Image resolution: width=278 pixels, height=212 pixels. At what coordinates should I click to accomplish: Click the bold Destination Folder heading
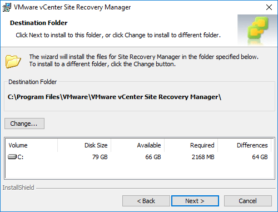39,23
